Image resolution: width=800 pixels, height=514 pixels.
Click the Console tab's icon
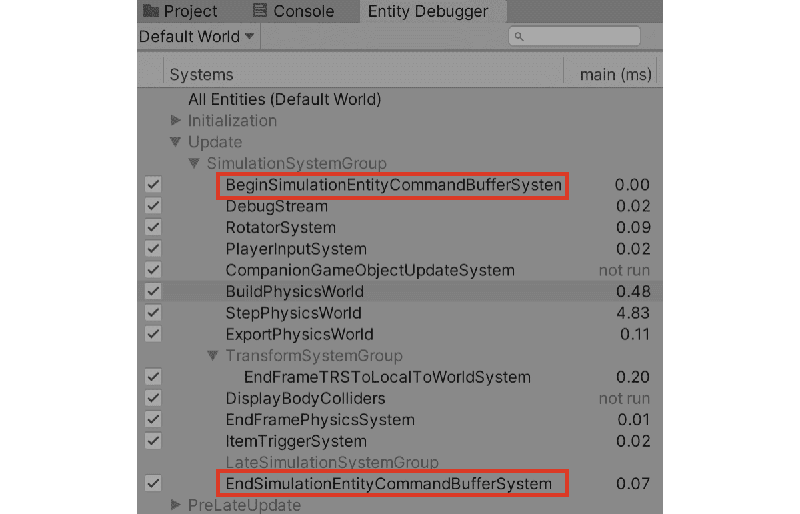click(x=261, y=11)
